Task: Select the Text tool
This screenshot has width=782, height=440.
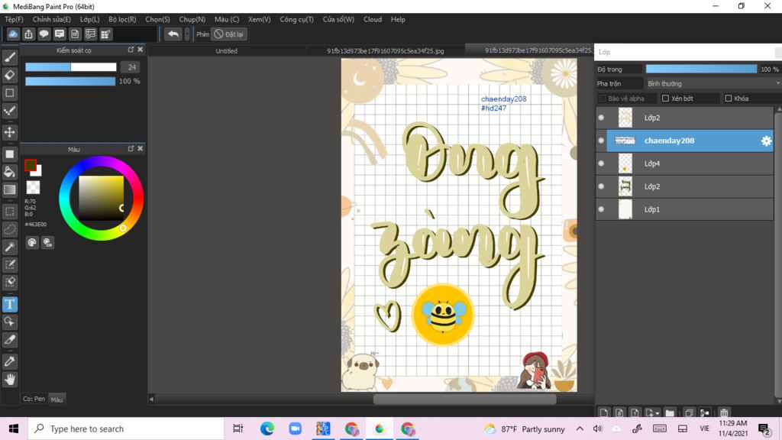Action: [x=9, y=304]
